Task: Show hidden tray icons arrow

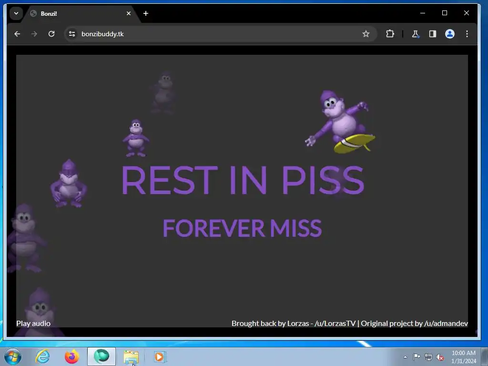Action: point(405,357)
